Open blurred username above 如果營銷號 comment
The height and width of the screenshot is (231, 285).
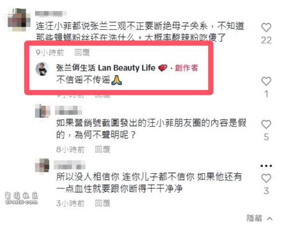point(68,110)
